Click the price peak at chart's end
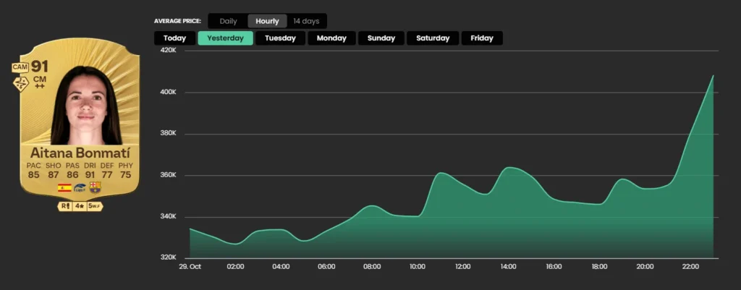The image size is (741, 290). pos(713,75)
